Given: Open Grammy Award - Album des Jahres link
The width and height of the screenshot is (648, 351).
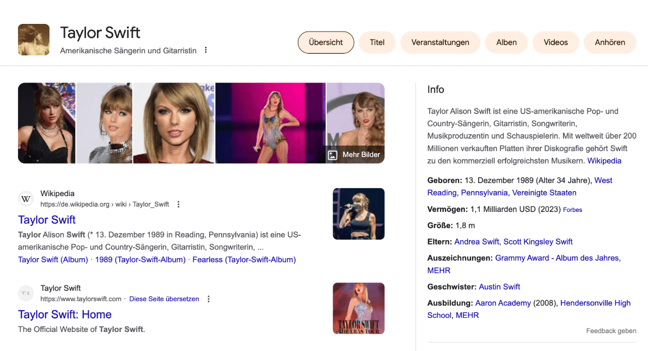Looking at the screenshot, I should 557,258.
